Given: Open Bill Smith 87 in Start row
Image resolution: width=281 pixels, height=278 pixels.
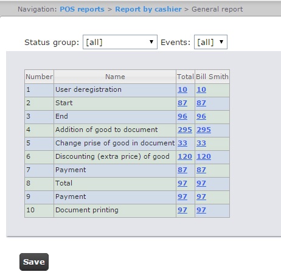Looking at the screenshot, I should coord(201,103).
